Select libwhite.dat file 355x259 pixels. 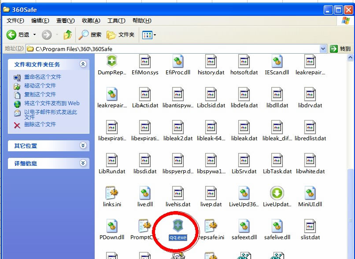pyautogui.click(x=310, y=164)
